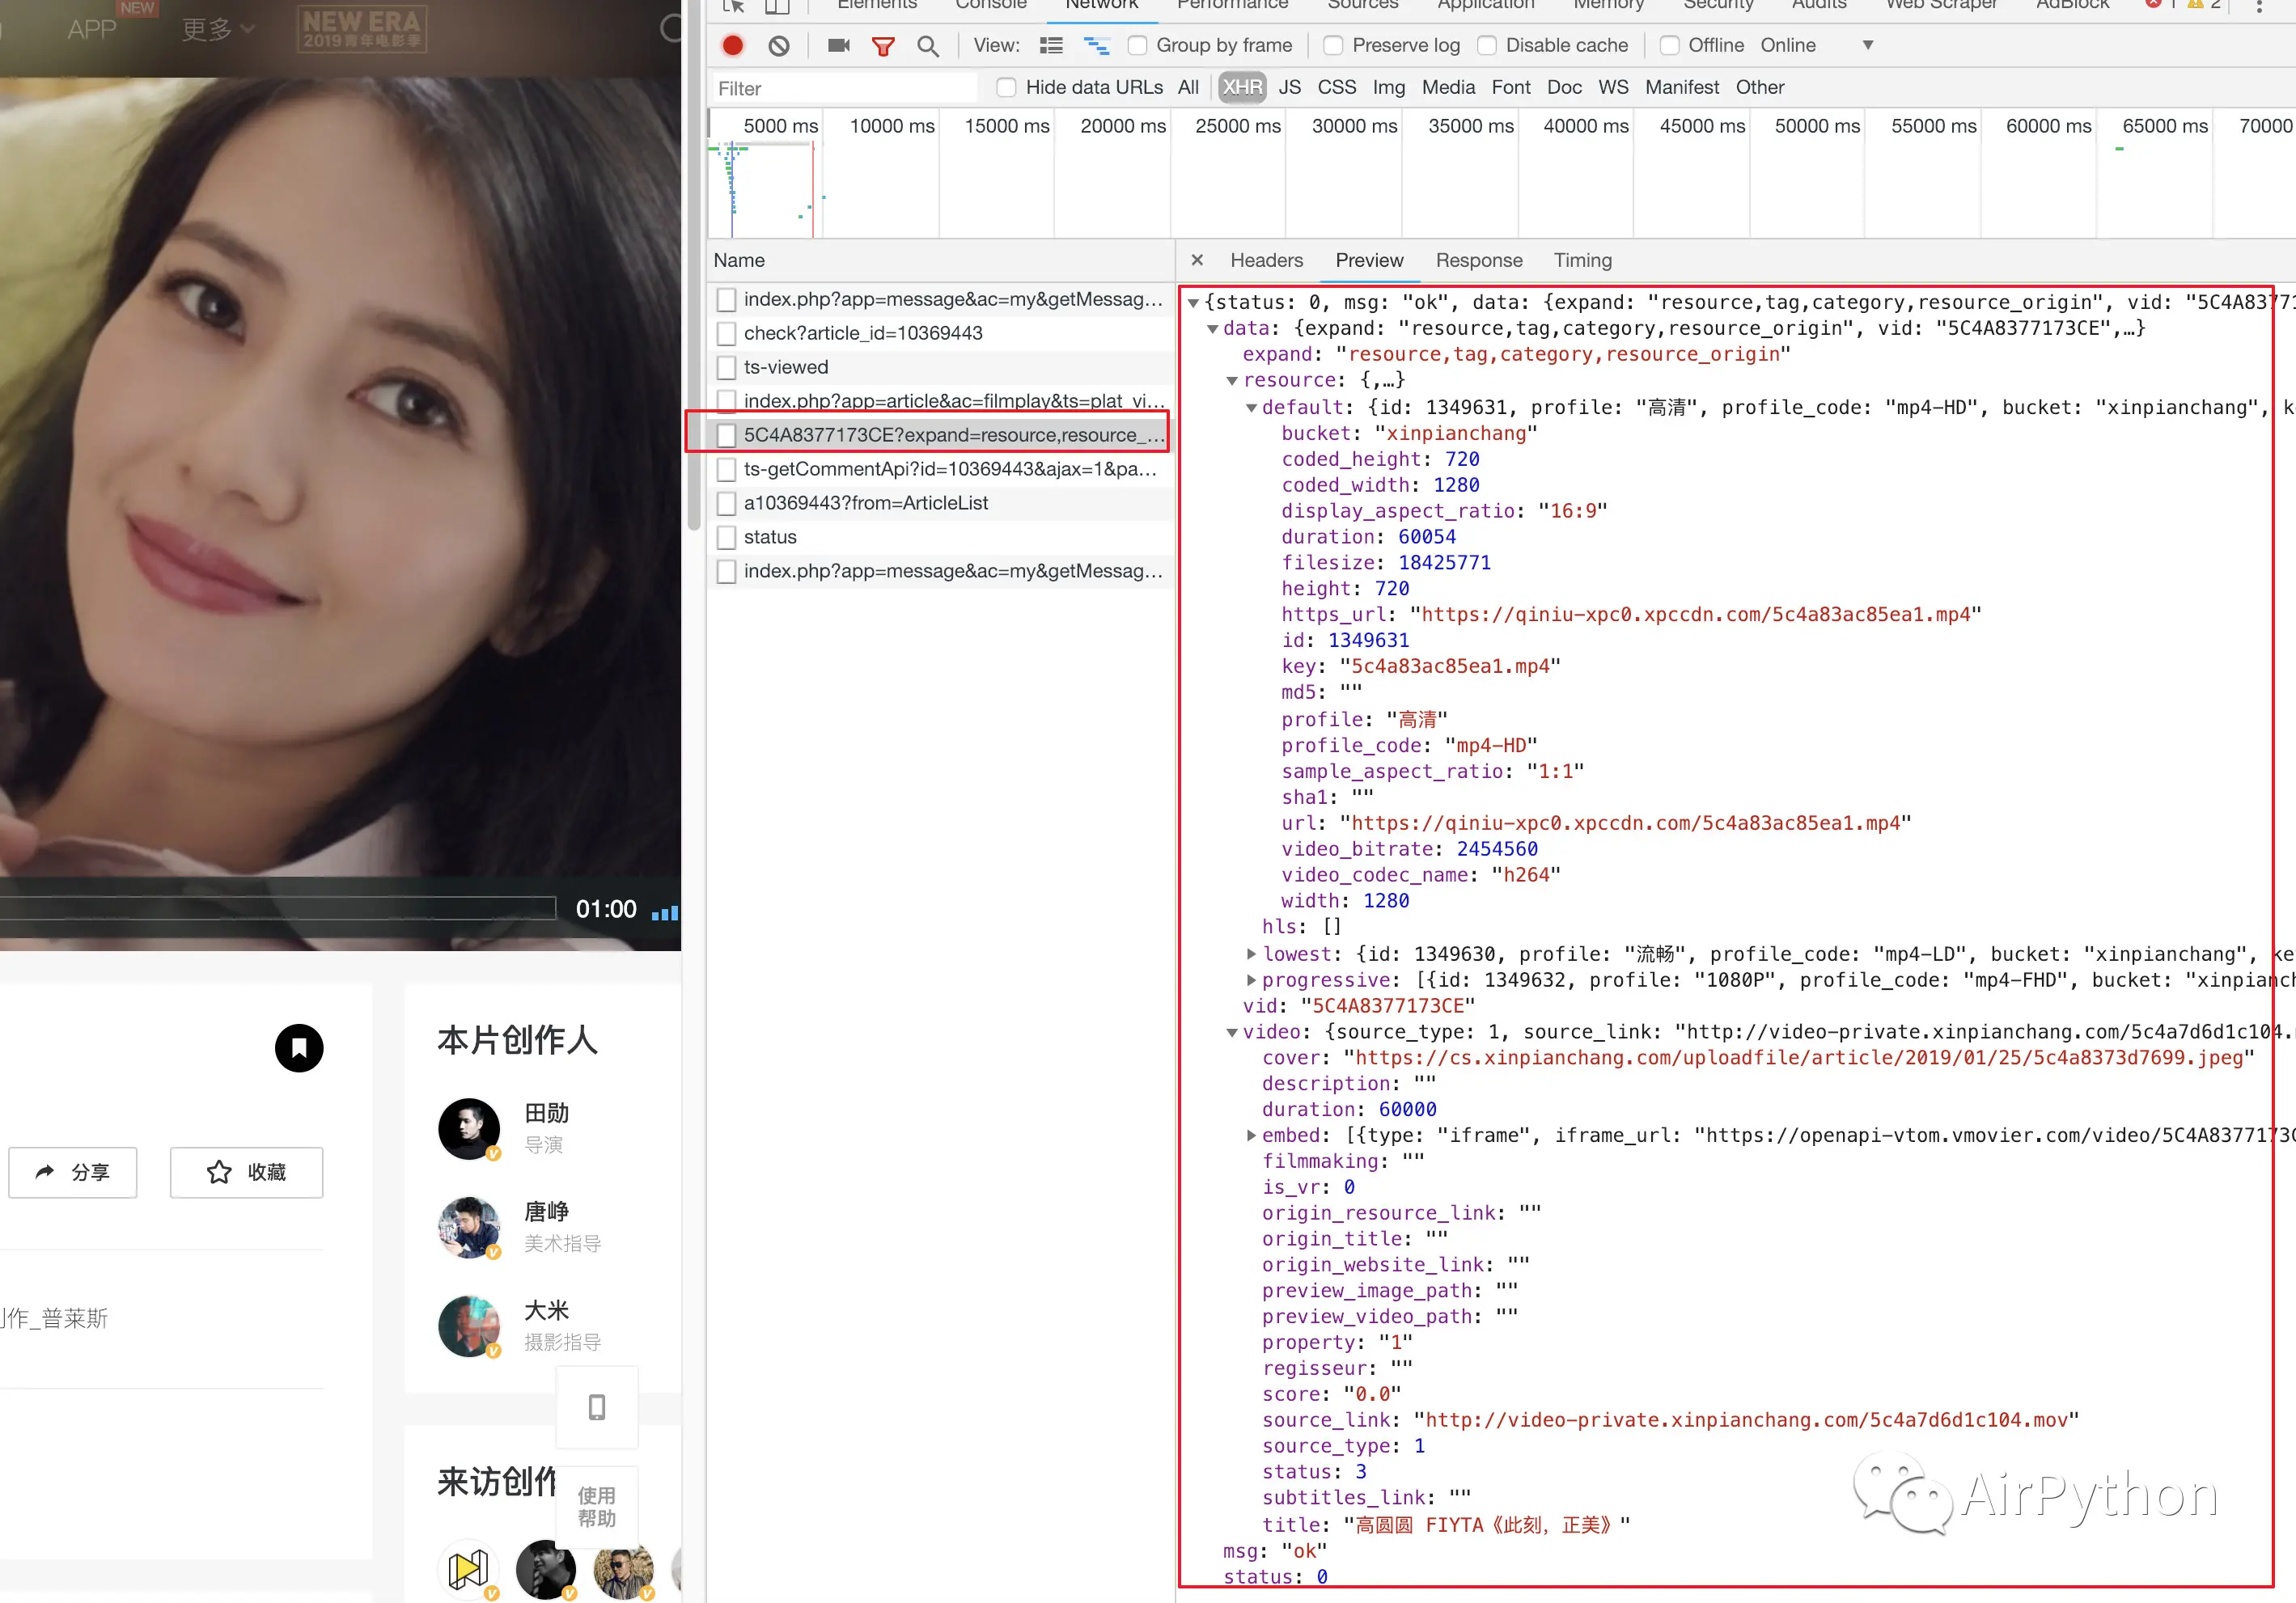Click the 分享 share button
This screenshot has width=2296, height=1603.
73,1172
